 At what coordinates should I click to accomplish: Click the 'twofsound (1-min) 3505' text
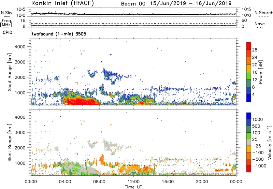59,34
